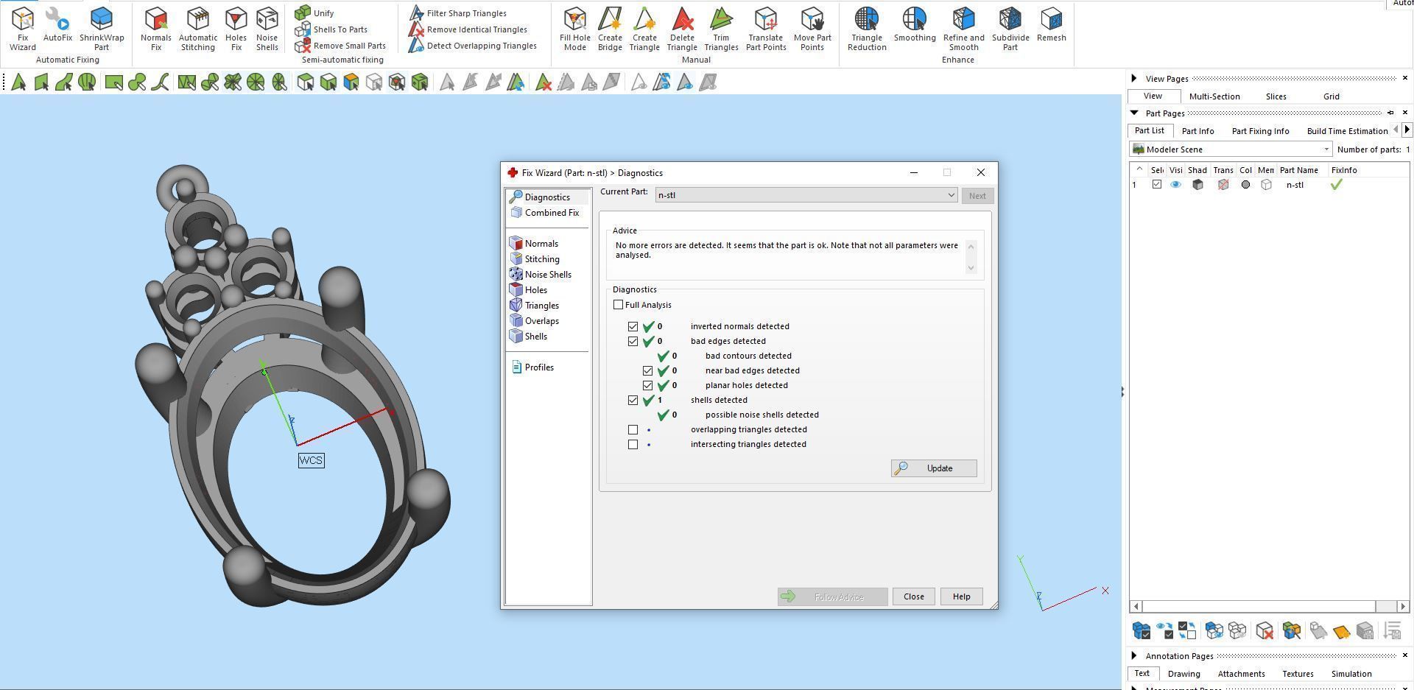Open the Fix Wizard tool
Image resolution: width=1414 pixels, height=690 pixels.
23,29
